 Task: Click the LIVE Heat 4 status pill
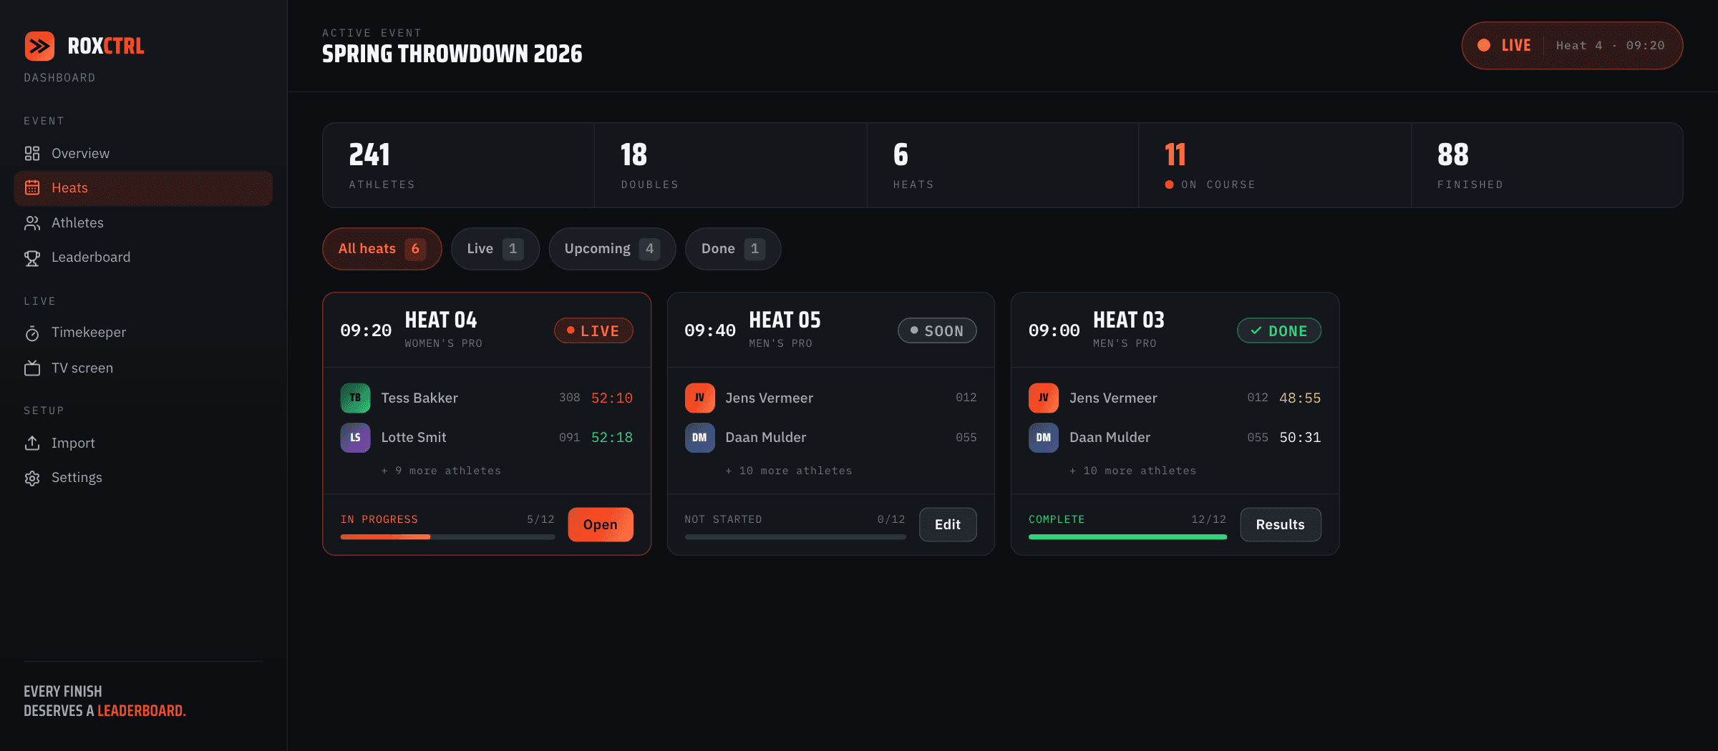pos(1572,46)
